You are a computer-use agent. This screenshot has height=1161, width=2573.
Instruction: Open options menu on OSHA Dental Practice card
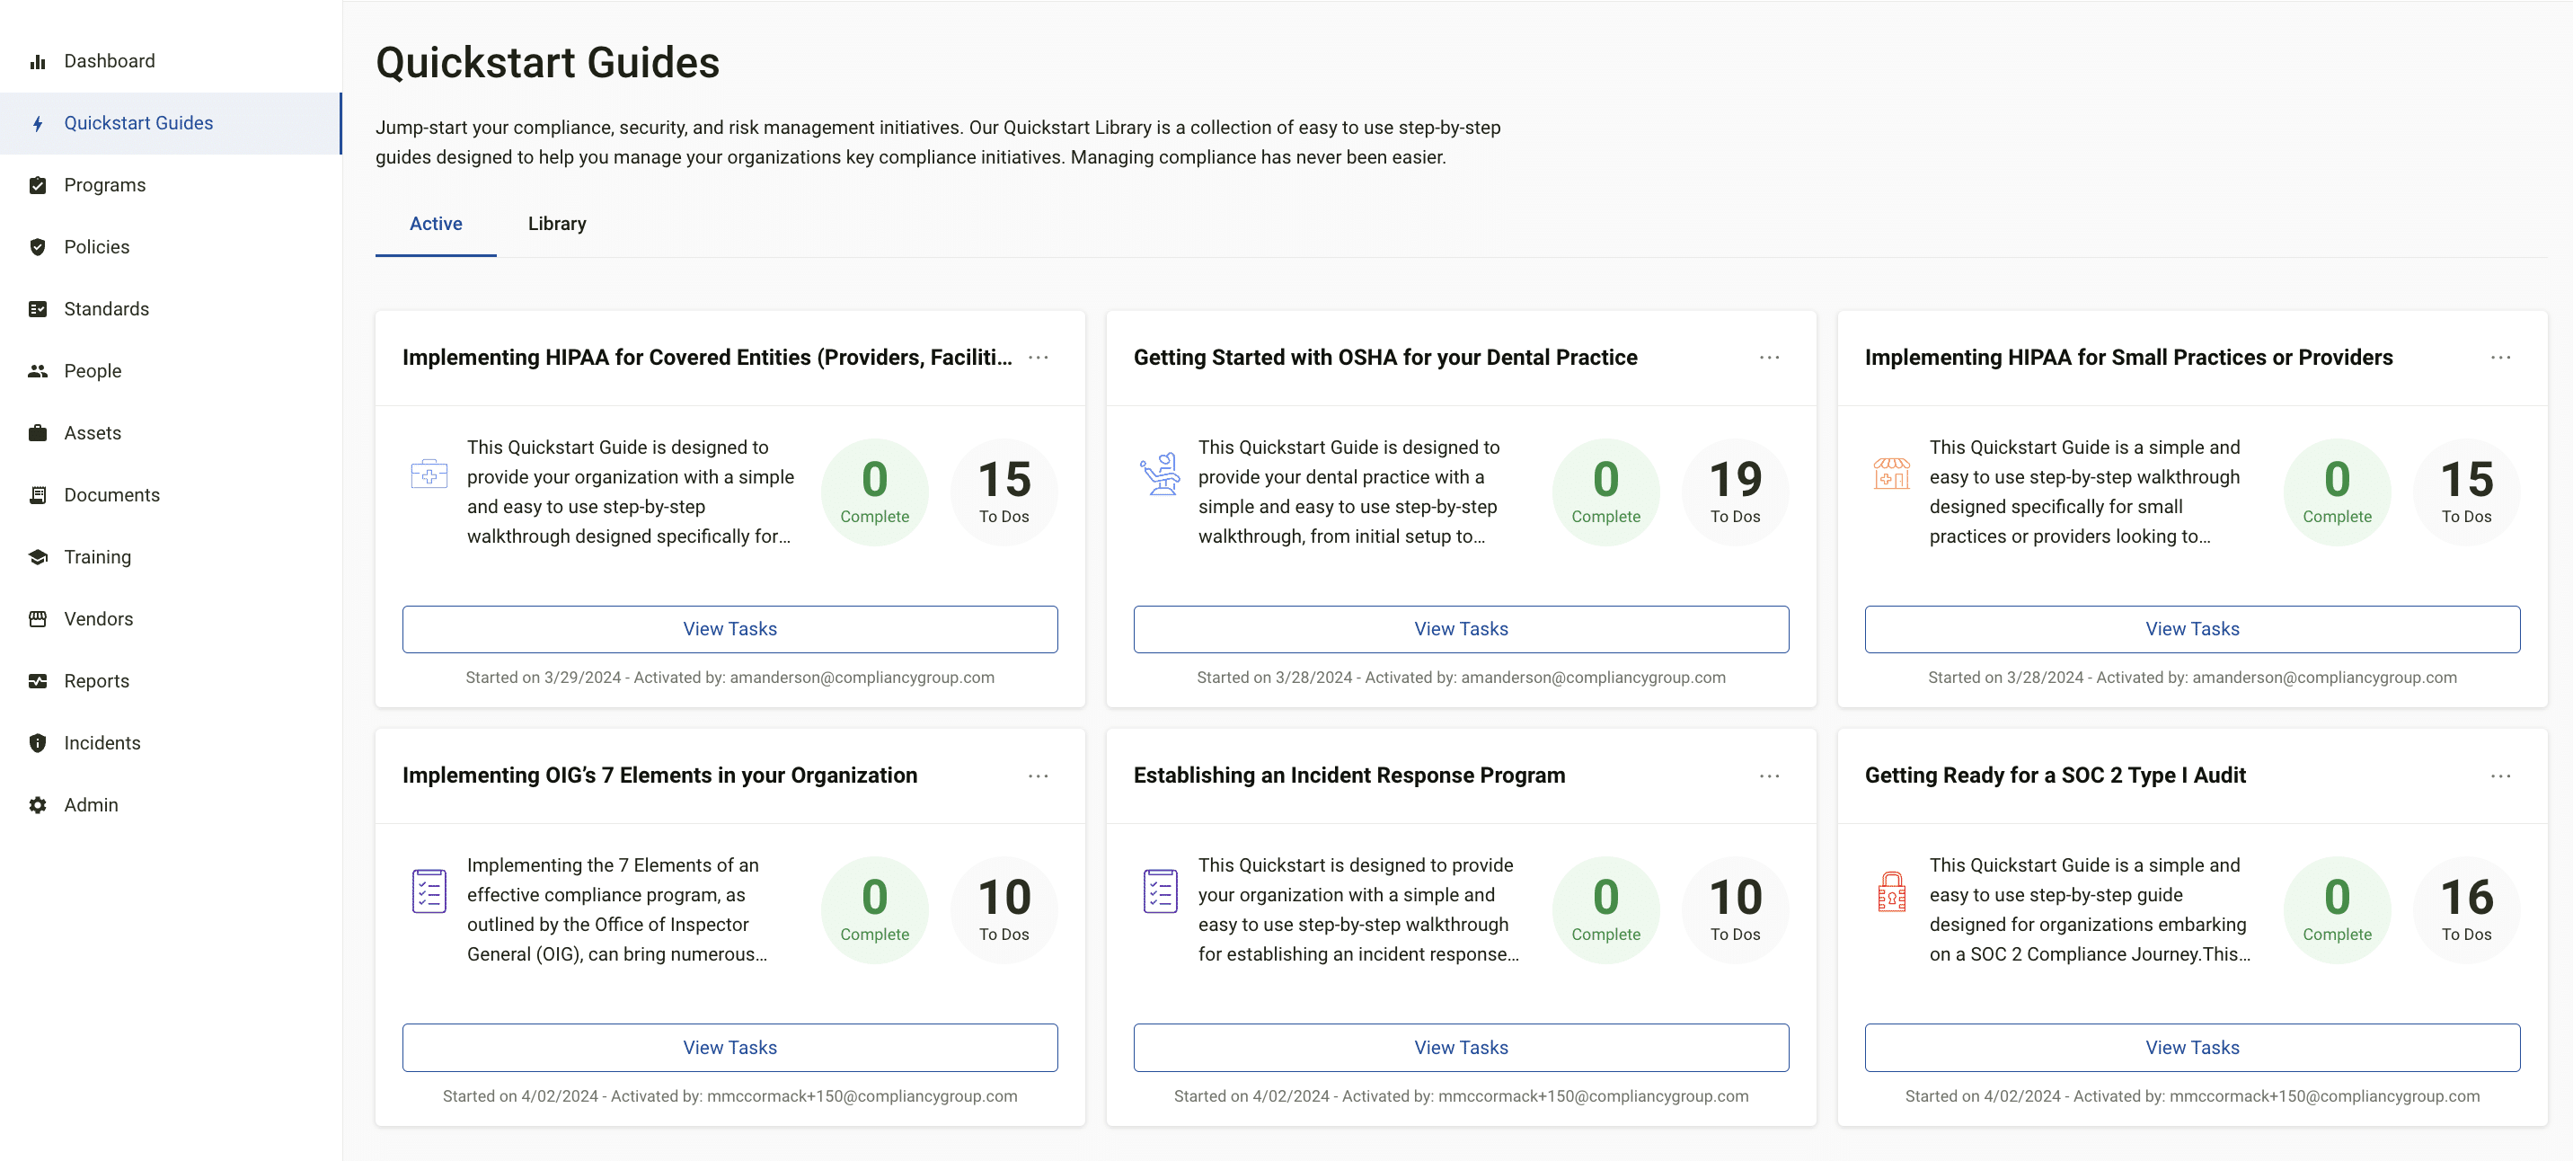pyautogui.click(x=1769, y=357)
